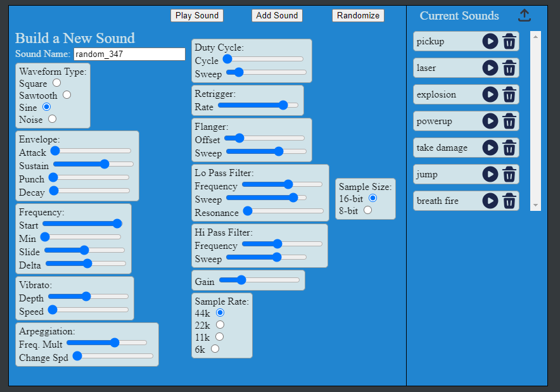Viewport: 560px width, 392px height.
Task: Click the Duty Cycle Sweep slider
Action: [267, 72]
